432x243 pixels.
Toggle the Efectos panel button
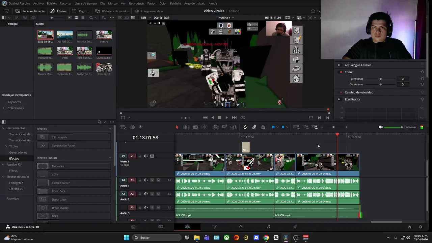58,11
